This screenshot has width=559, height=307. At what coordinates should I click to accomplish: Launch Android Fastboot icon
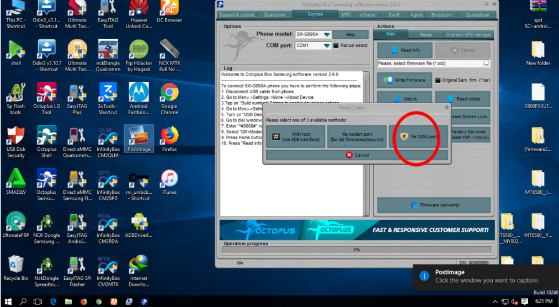pyautogui.click(x=139, y=99)
